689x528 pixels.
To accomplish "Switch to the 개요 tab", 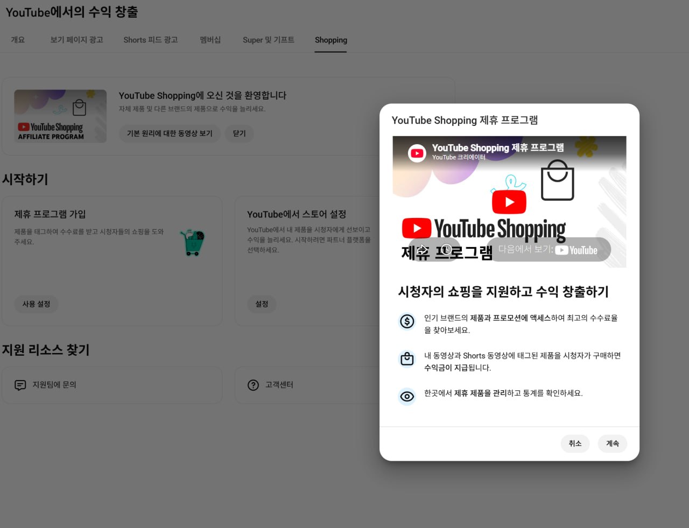I will (x=18, y=40).
